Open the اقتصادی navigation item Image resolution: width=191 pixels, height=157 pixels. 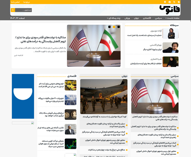pos(147,18)
